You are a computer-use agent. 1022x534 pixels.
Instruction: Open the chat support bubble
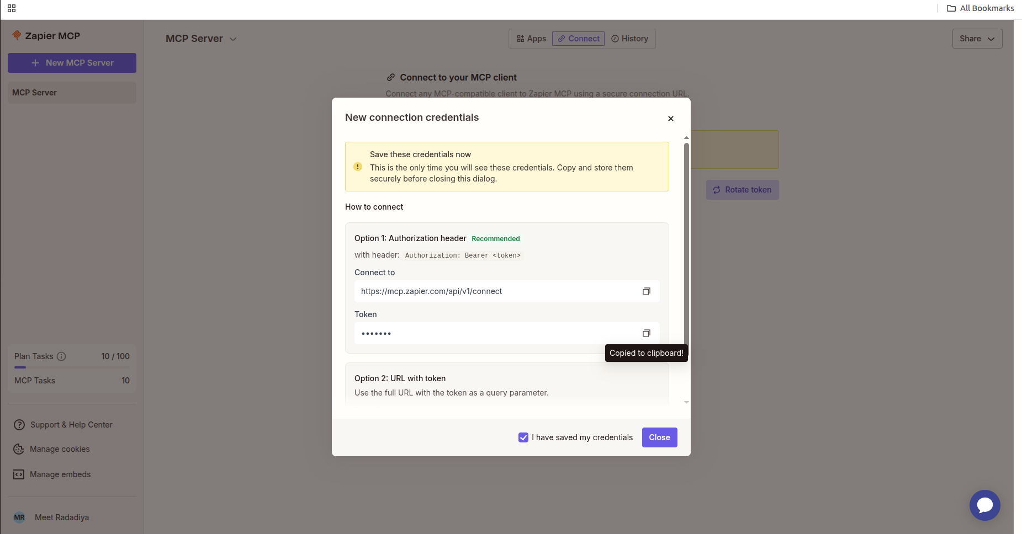click(x=985, y=505)
